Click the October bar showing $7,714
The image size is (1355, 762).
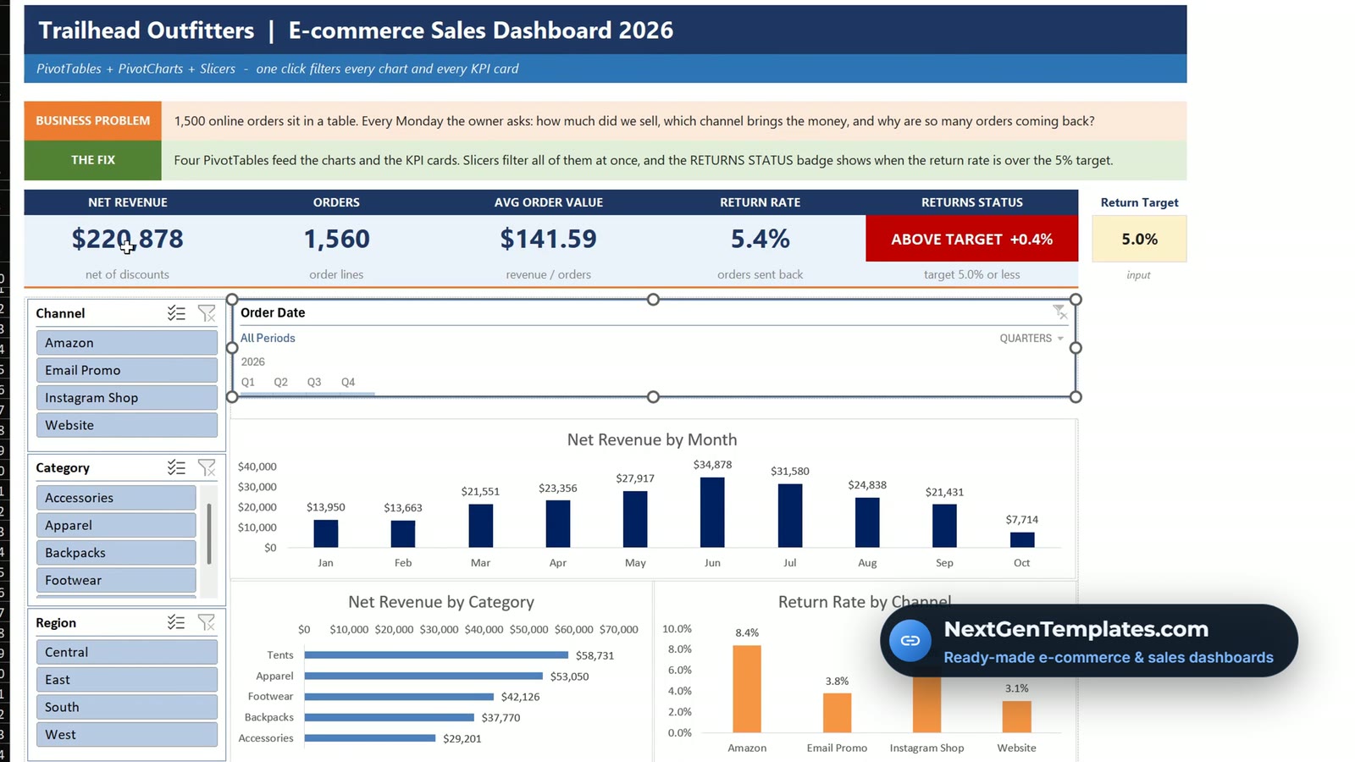[x=1022, y=539]
